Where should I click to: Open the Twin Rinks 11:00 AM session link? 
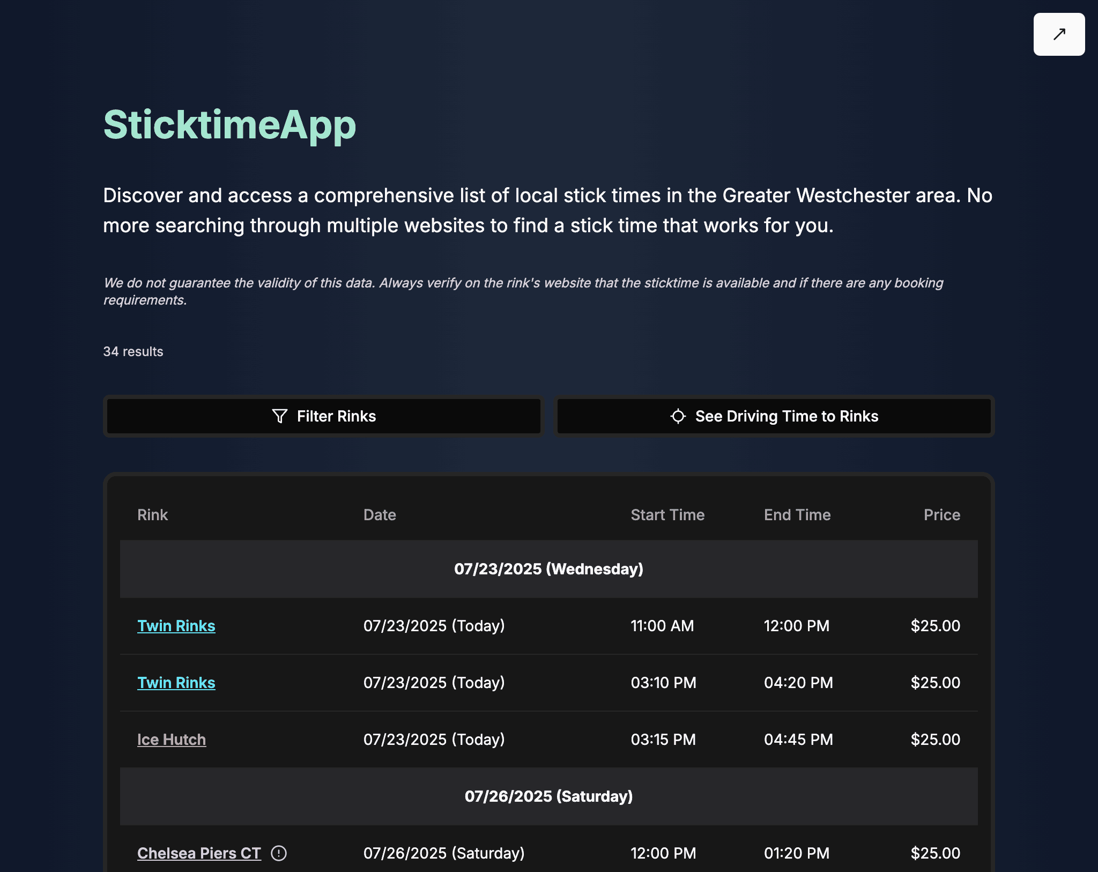[176, 625]
